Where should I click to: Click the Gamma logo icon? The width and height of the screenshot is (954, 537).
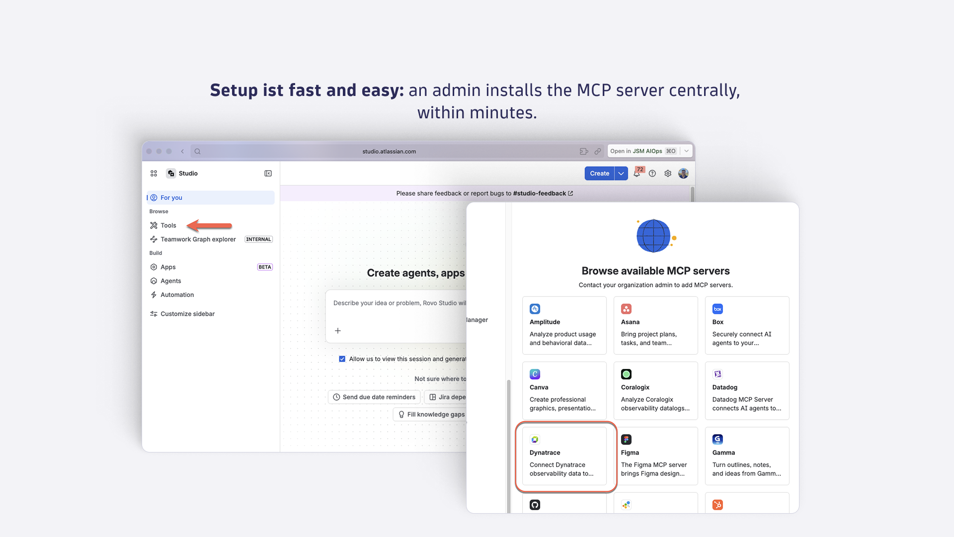pos(718,440)
